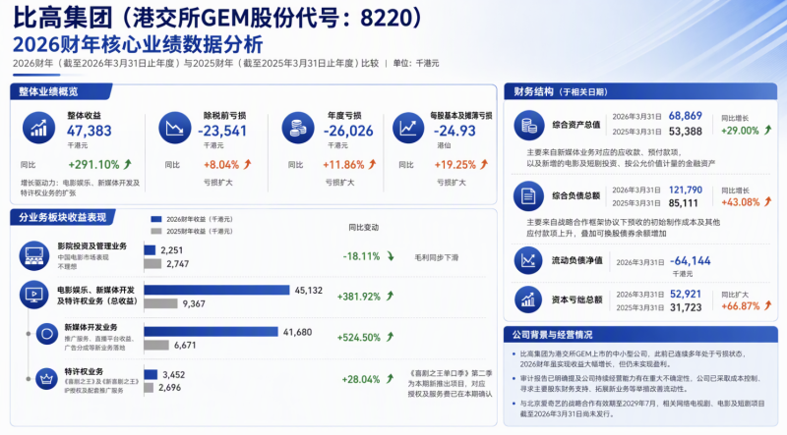
Task: Click the gray bar labeled 6,671
Action: click(156, 345)
